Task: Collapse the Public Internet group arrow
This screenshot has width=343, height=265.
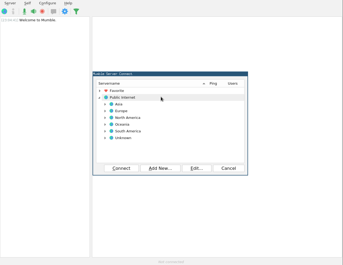Action: click(x=99, y=98)
